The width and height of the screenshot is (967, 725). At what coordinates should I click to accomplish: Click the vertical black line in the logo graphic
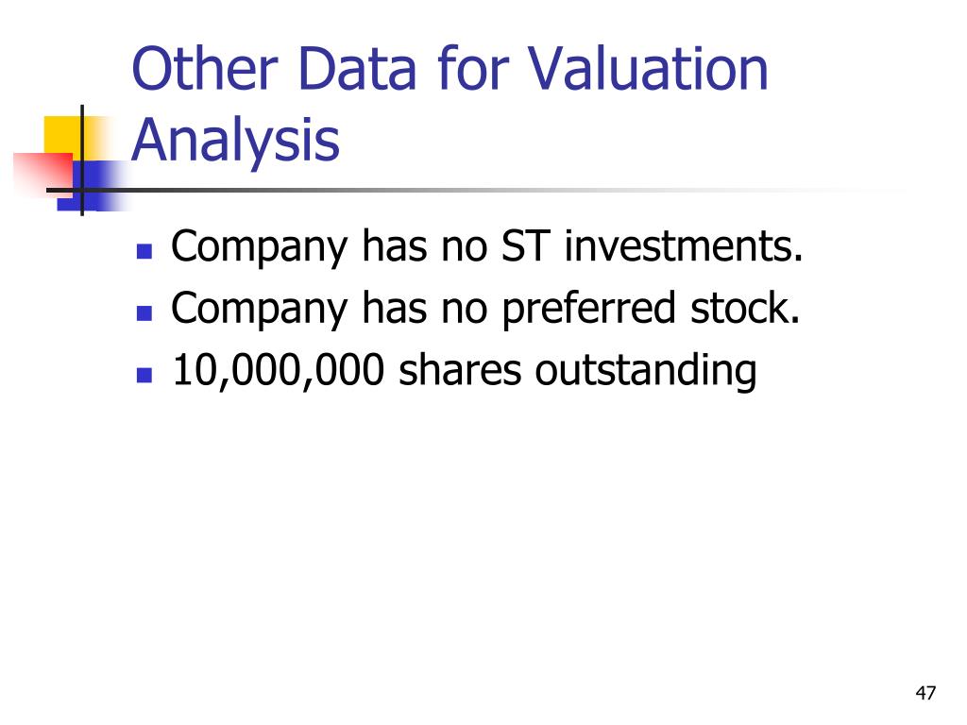coord(82,160)
